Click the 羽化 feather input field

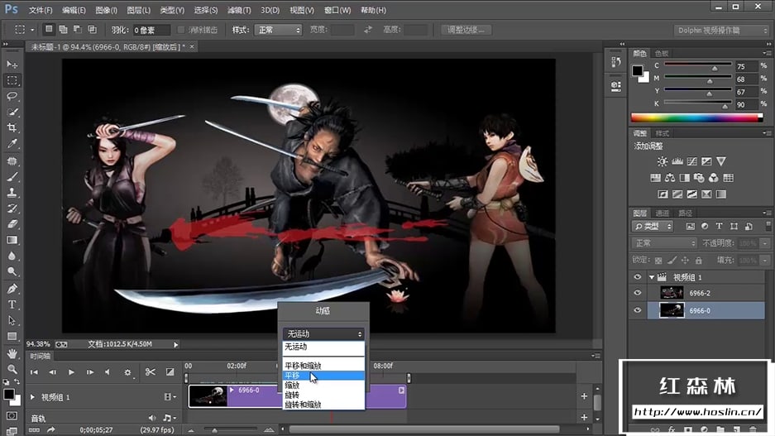tap(151, 30)
